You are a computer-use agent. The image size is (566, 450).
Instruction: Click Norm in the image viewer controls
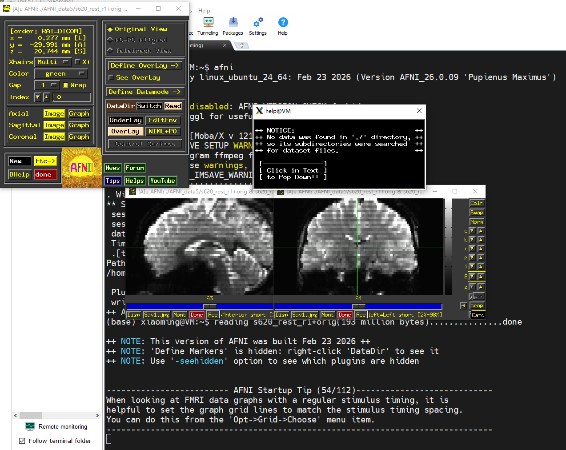click(x=477, y=222)
